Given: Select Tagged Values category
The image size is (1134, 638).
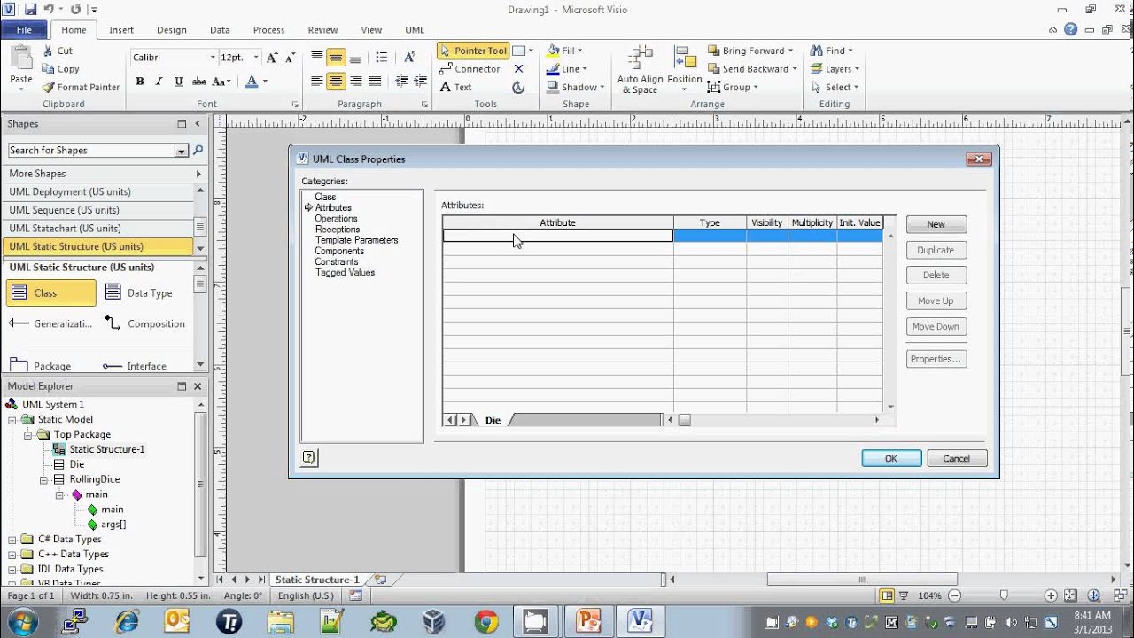Looking at the screenshot, I should click(345, 272).
